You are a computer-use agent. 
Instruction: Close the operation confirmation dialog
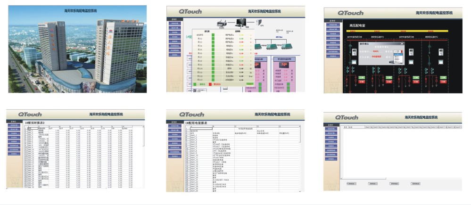(x=402, y=43)
